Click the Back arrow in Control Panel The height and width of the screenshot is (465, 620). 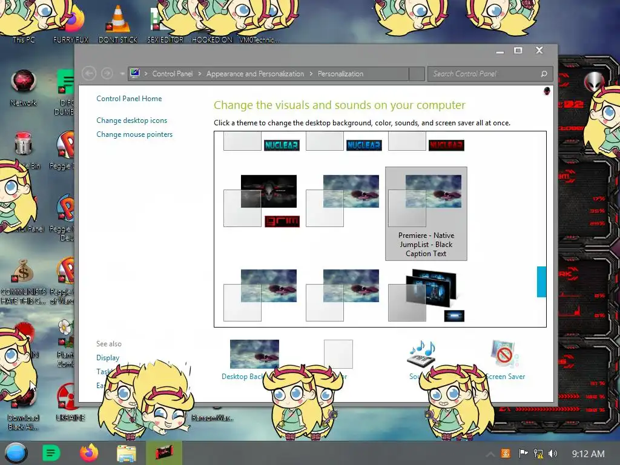tap(89, 73)
